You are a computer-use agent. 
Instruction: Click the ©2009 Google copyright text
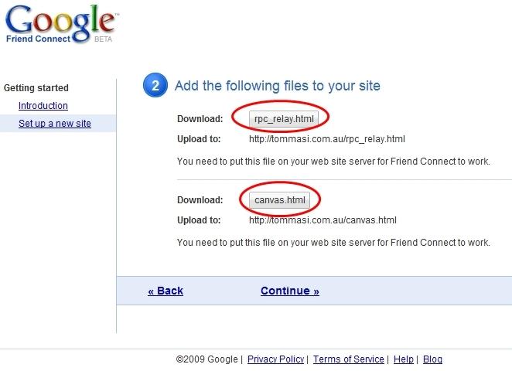[207, 359]
